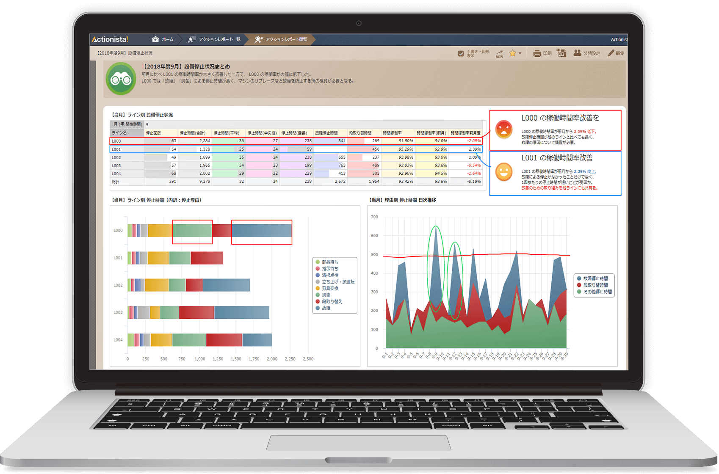Toggle 段取り替時間 in daily chart legend

[595, 285]
